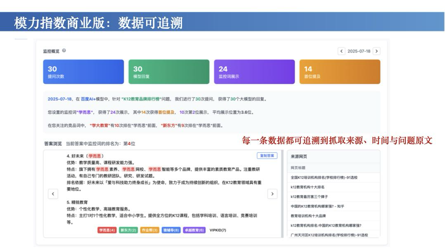Click the 首位提及 highlighted text in summary
445x250 pixels.
[x=166, y=112]
